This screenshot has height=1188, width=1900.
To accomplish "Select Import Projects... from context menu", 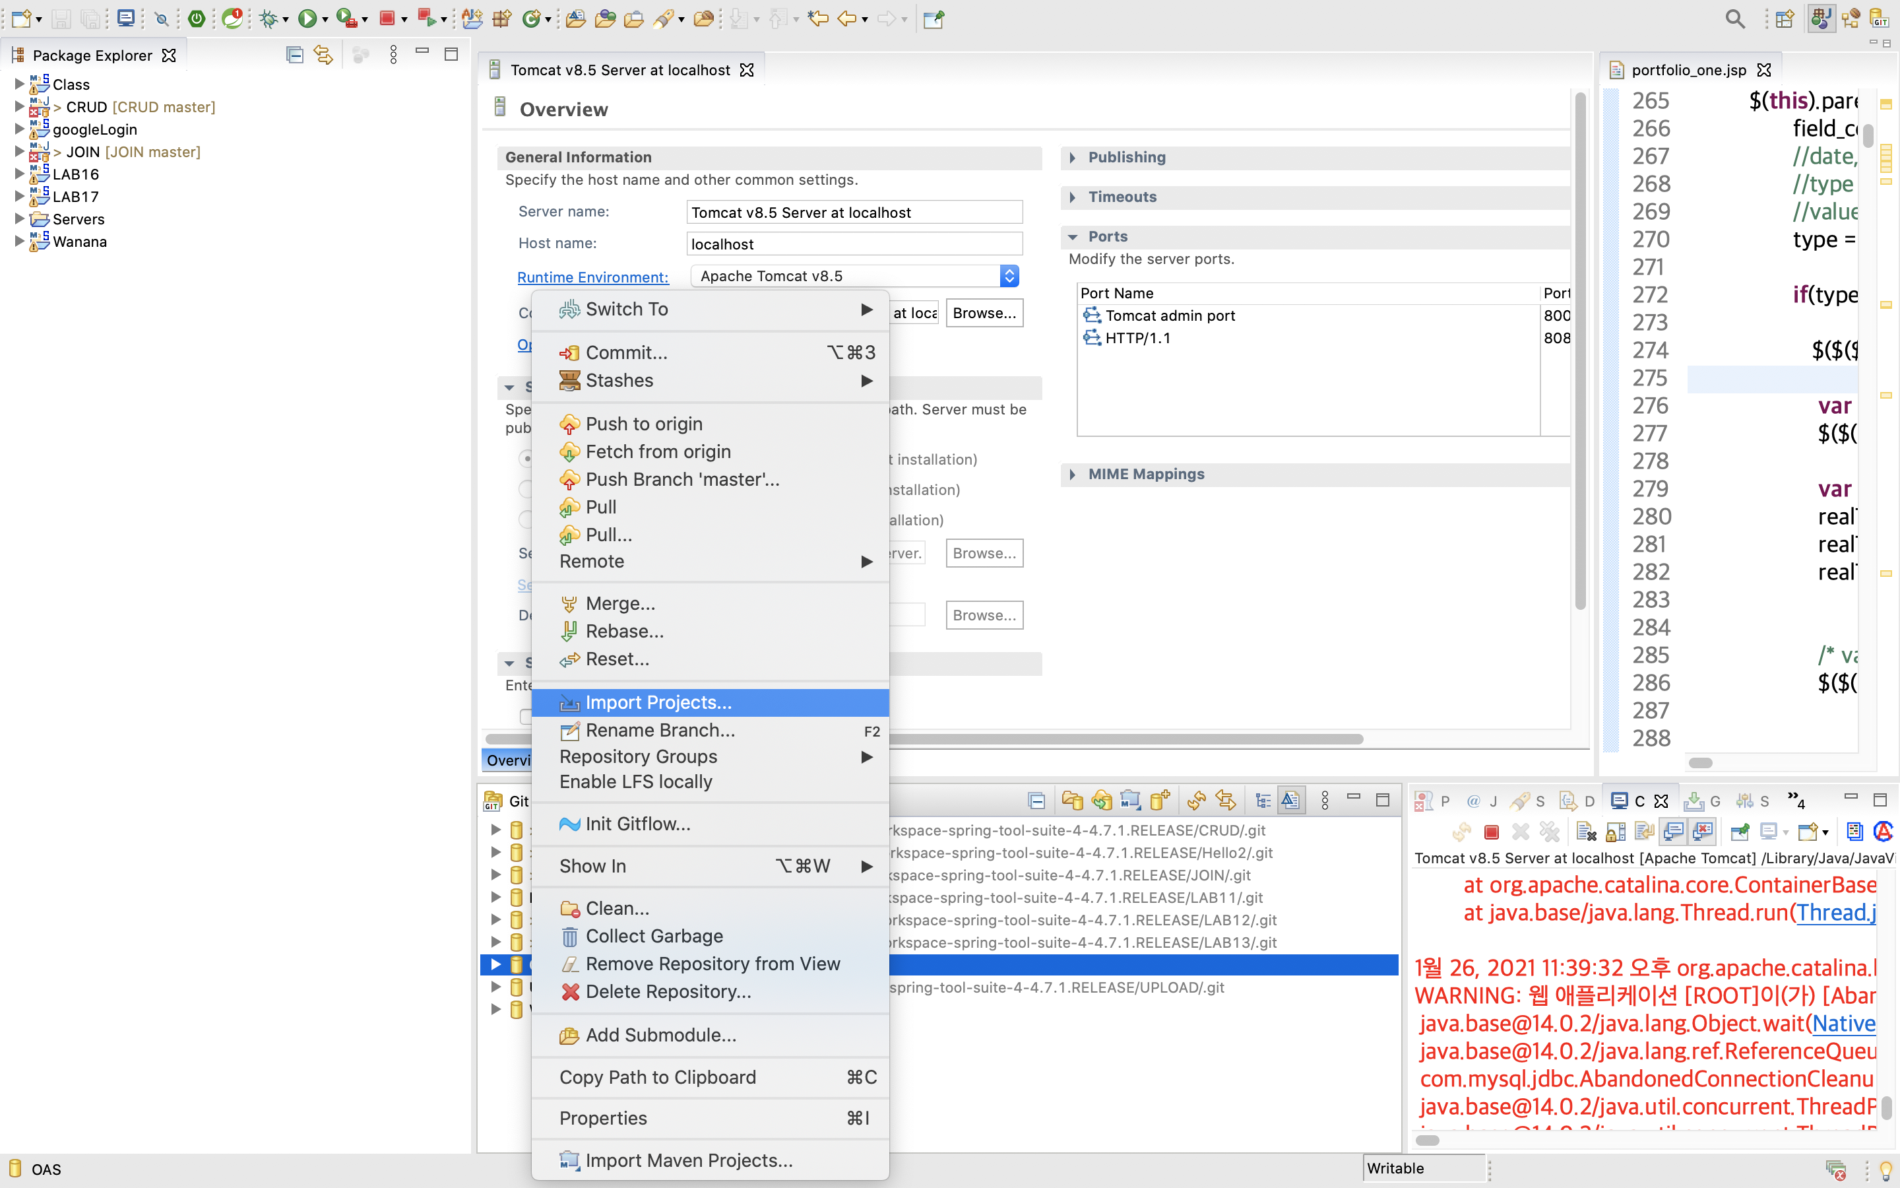I will 658,702.
